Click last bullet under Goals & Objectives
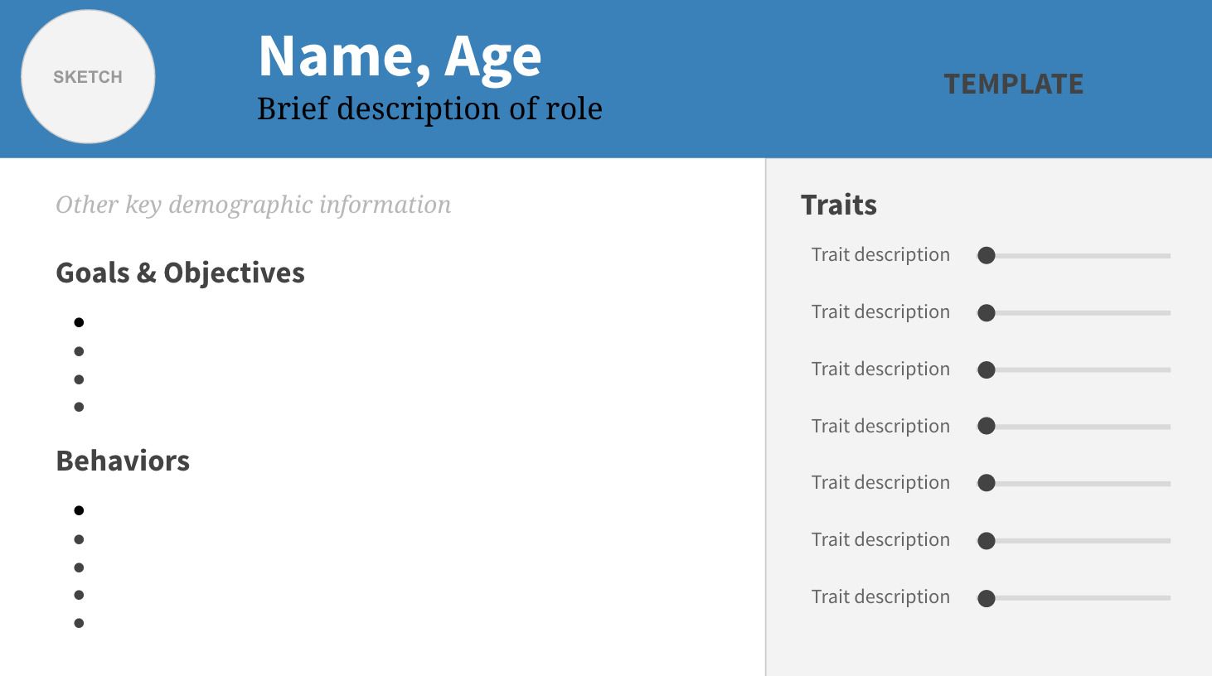Screen dimensions: 1212x676 tap(79, 407)
